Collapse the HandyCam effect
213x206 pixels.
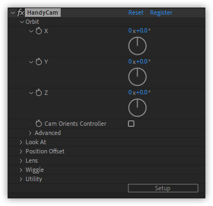tap(12, 13)
